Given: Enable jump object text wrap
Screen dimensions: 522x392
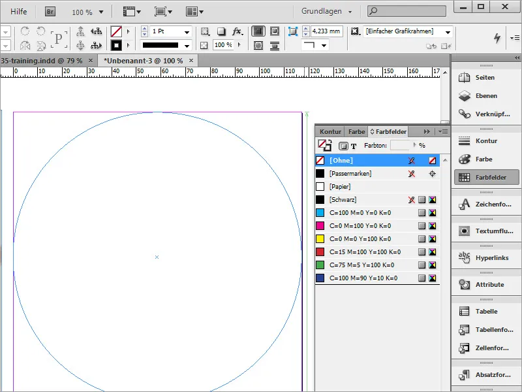Looking at the screenshot, I should click(x=275, y=45).
